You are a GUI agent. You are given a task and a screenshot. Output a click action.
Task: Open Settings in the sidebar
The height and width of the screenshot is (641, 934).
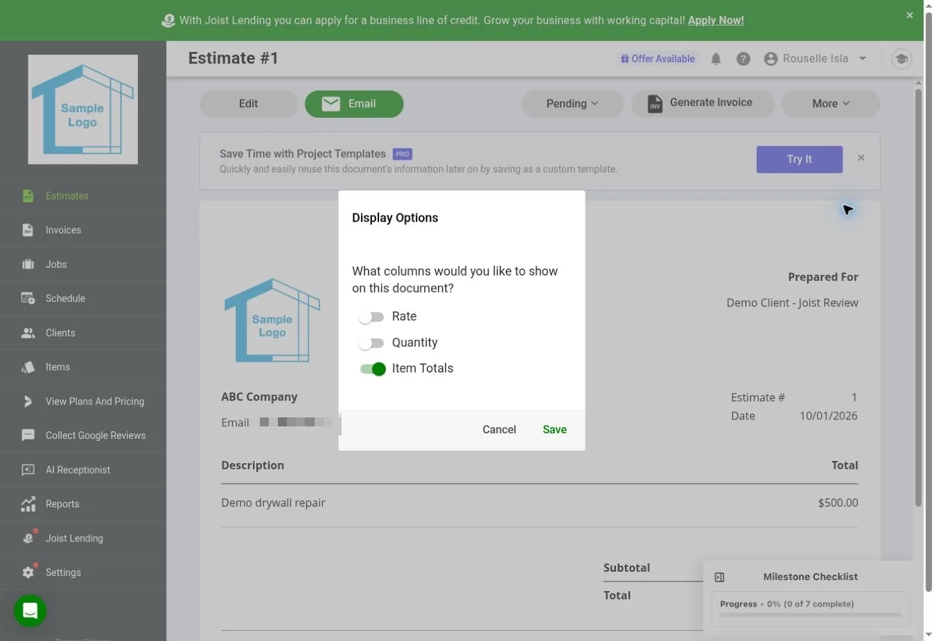click(83, 572)
